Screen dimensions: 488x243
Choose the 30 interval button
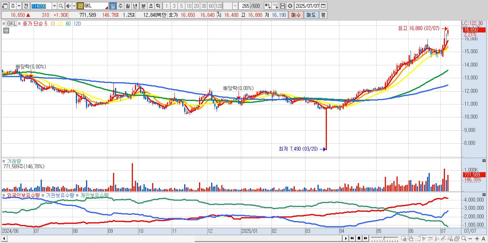(204, 6)
